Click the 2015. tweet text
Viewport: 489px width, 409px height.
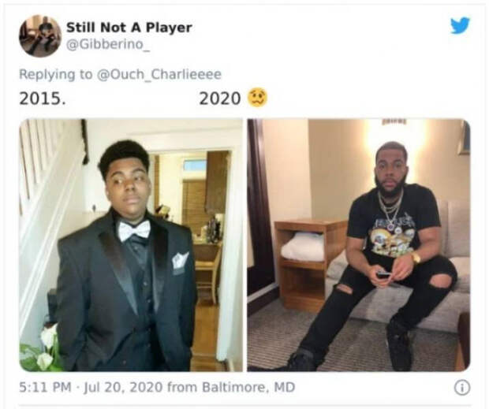[43, 99]
